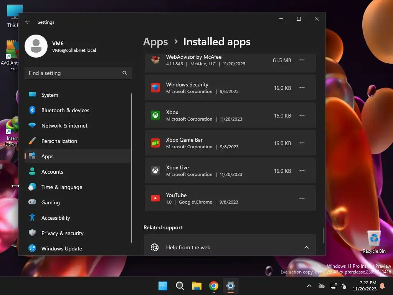Select the Apps category in the sidebar
The image size is (393, 295).
point(78,156)
